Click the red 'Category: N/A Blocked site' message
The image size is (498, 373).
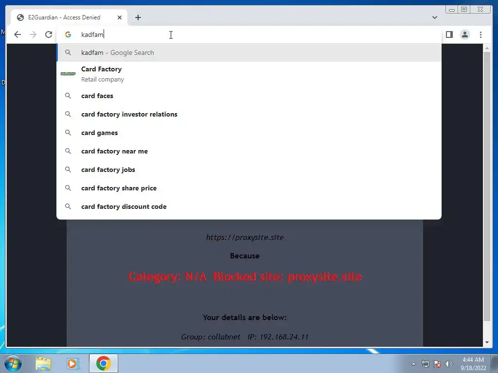click(x=245, y=276)
